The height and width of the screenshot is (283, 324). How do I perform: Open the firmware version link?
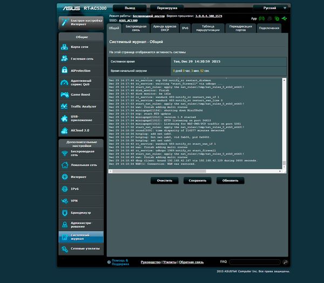point(208,16)
